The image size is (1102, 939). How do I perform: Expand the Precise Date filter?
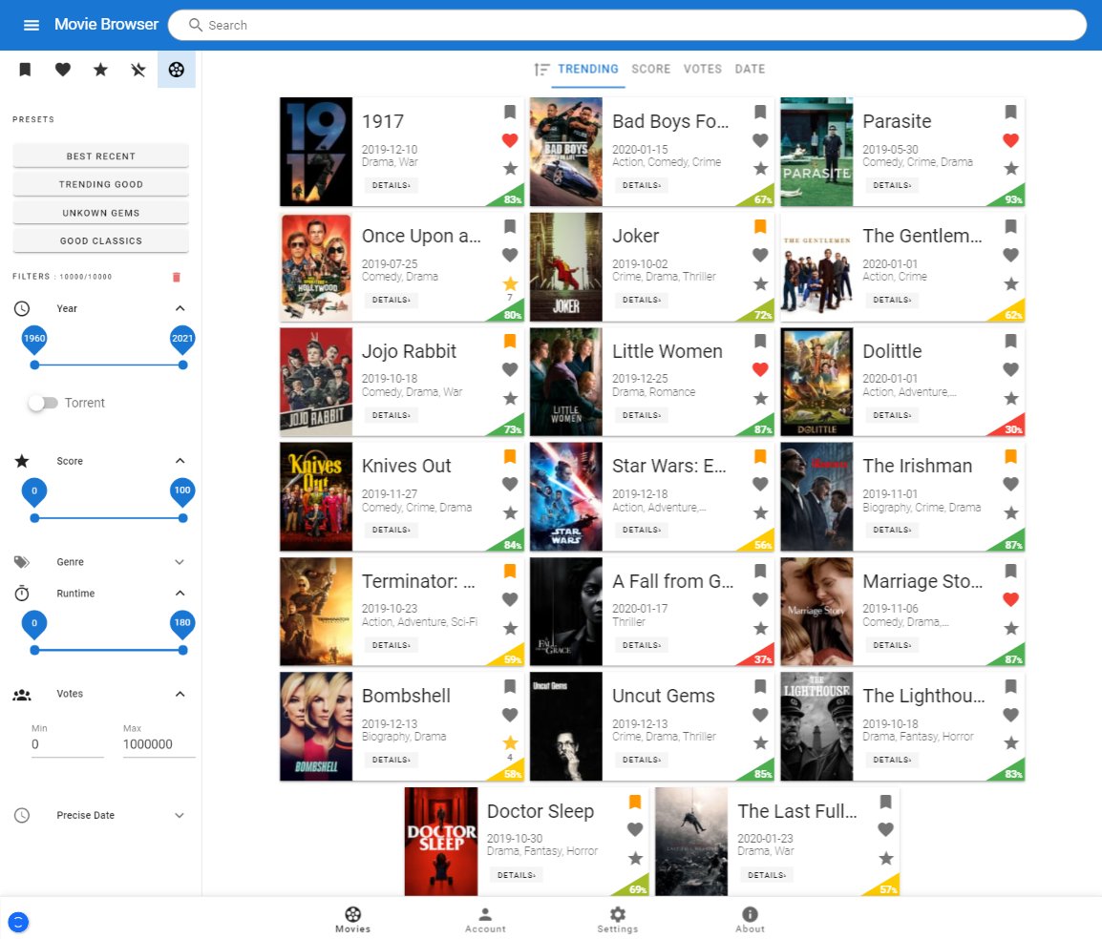(180, 815)
